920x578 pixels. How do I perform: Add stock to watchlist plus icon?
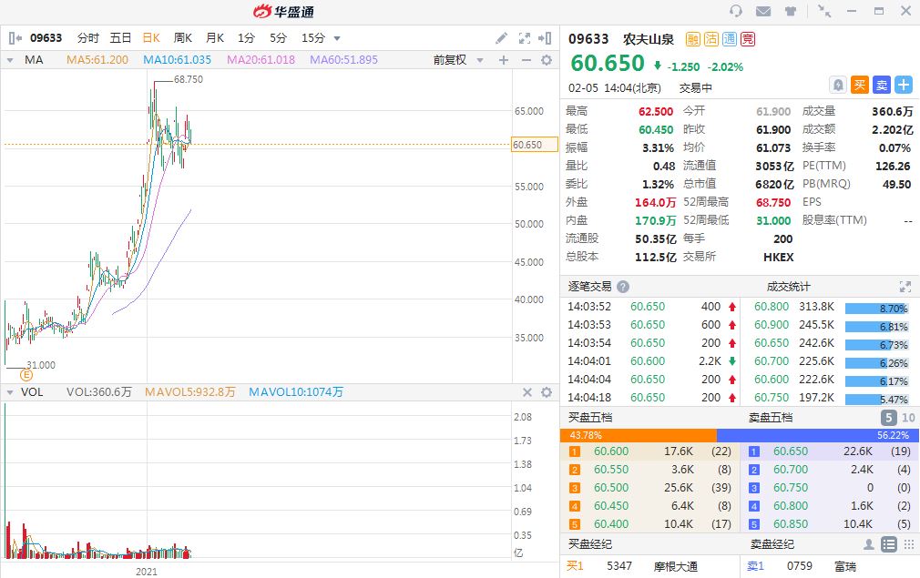click(x=903, y=85)
